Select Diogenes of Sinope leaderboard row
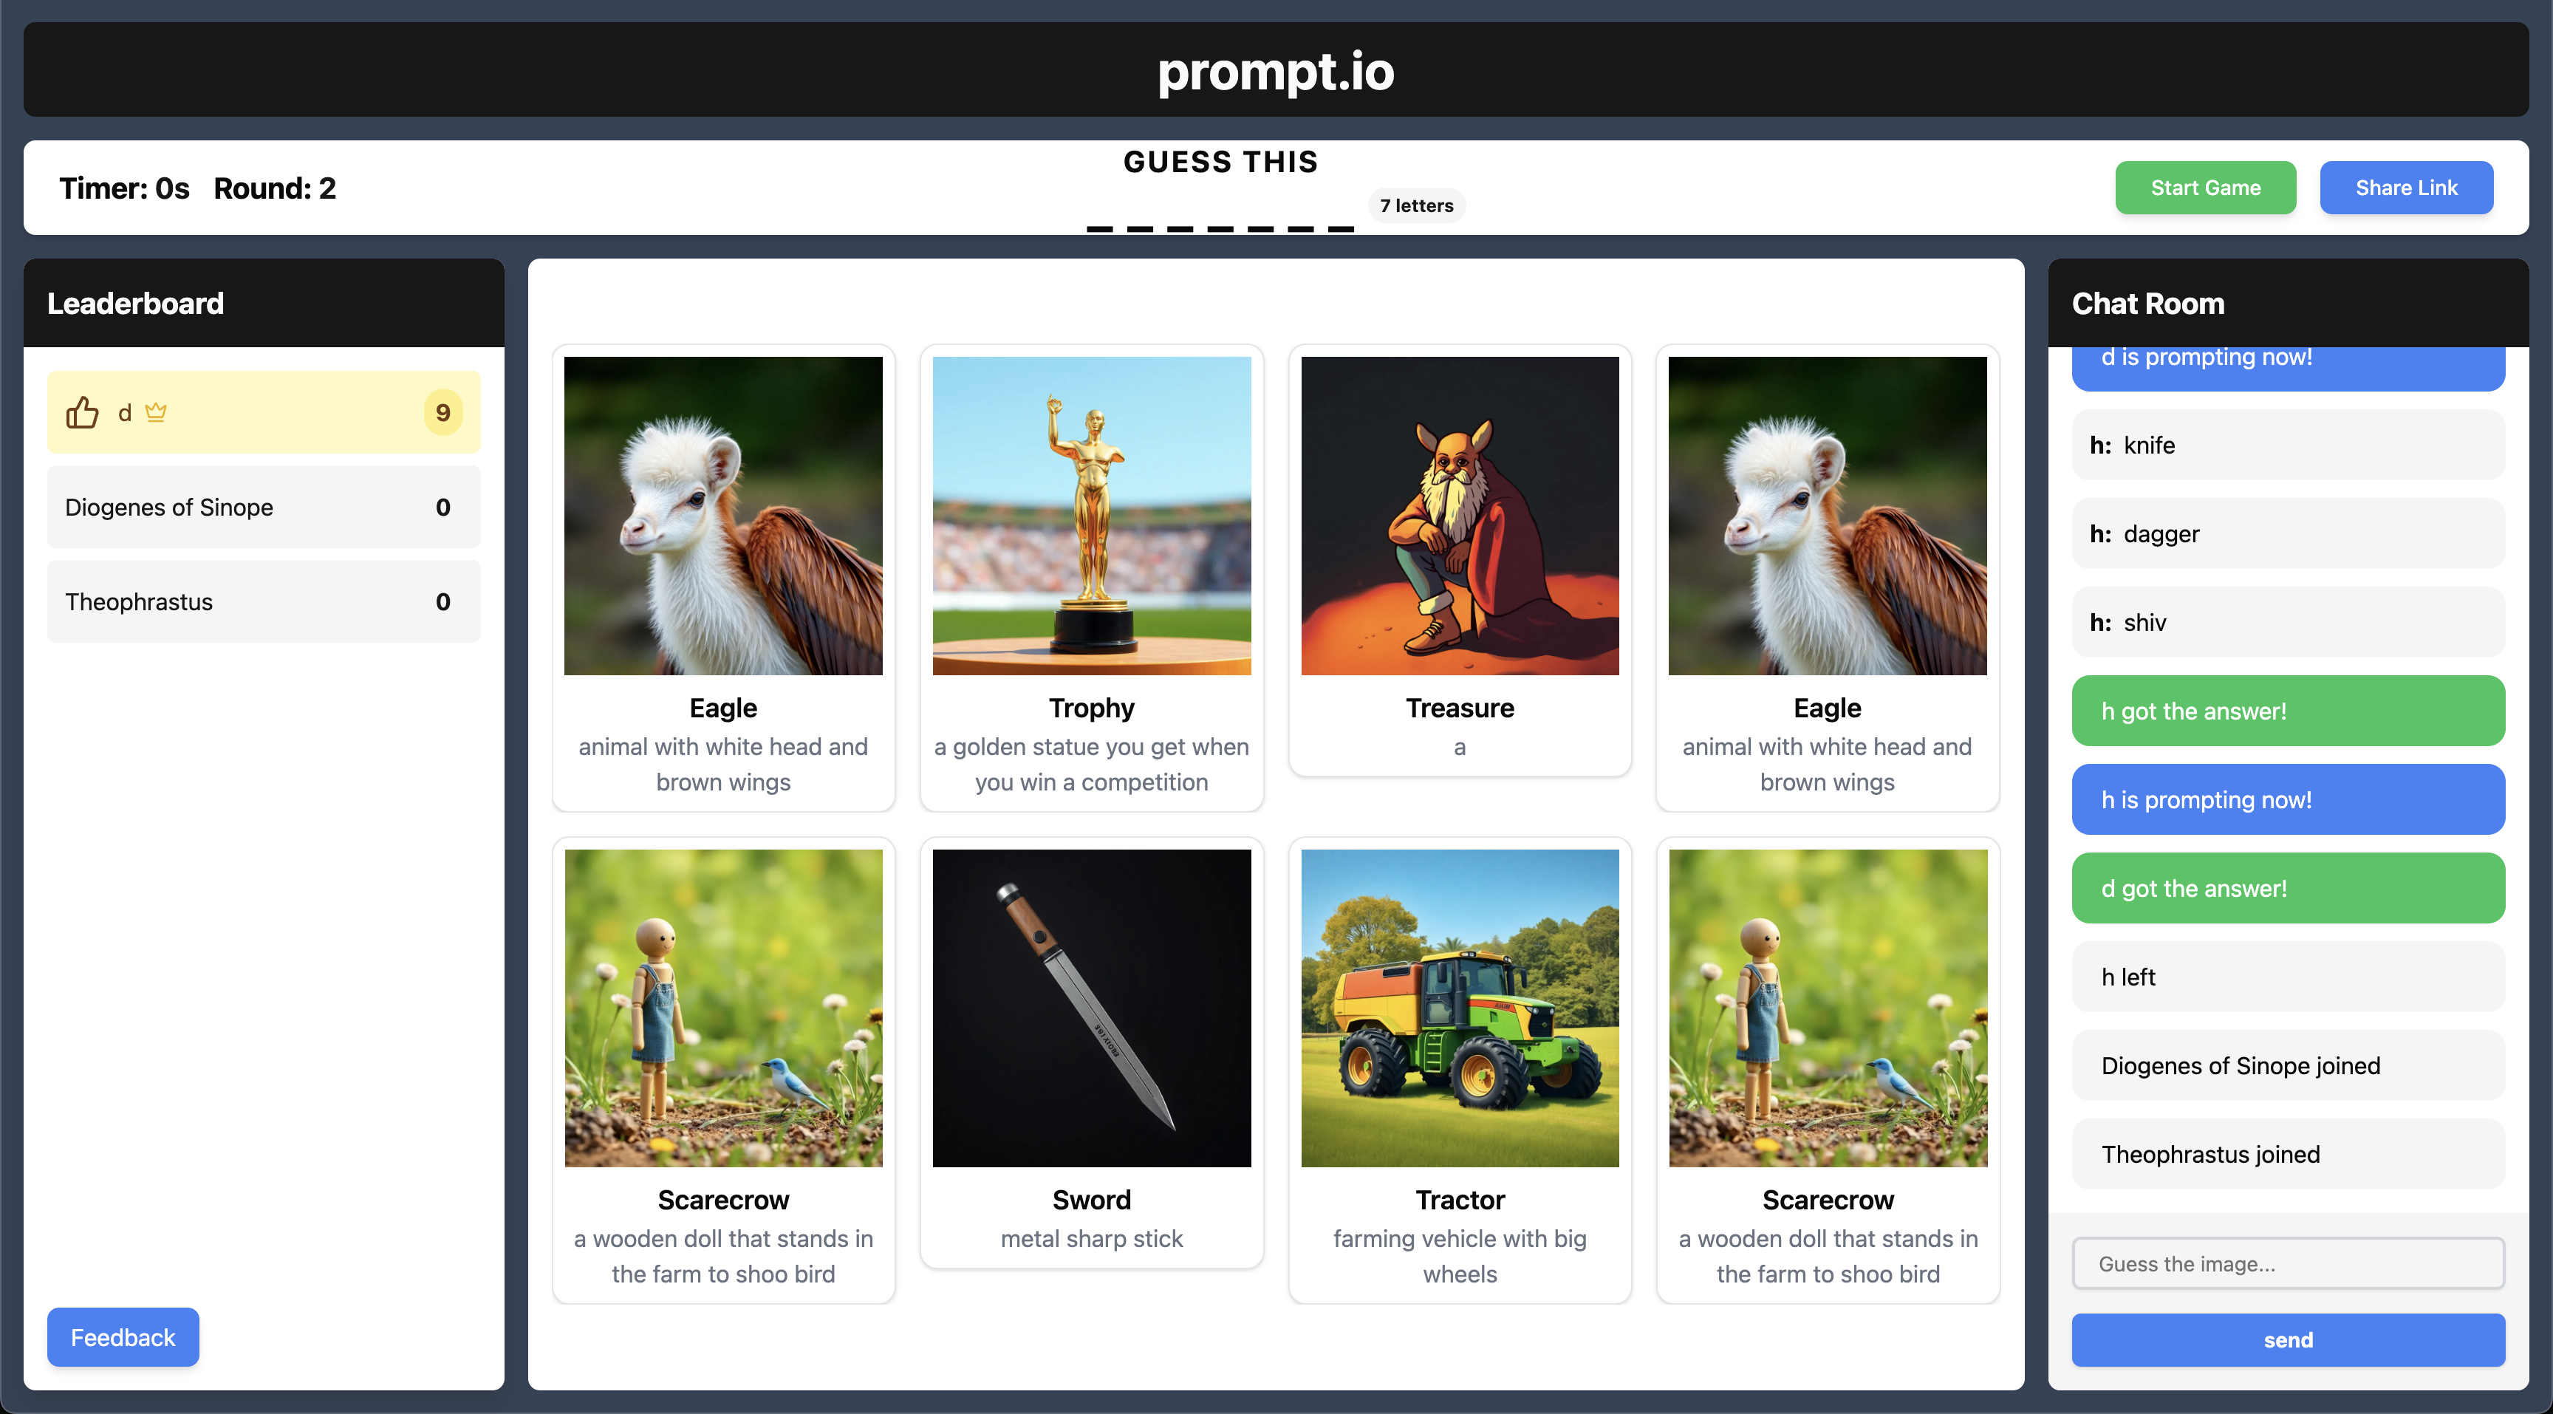 (264, 508)
